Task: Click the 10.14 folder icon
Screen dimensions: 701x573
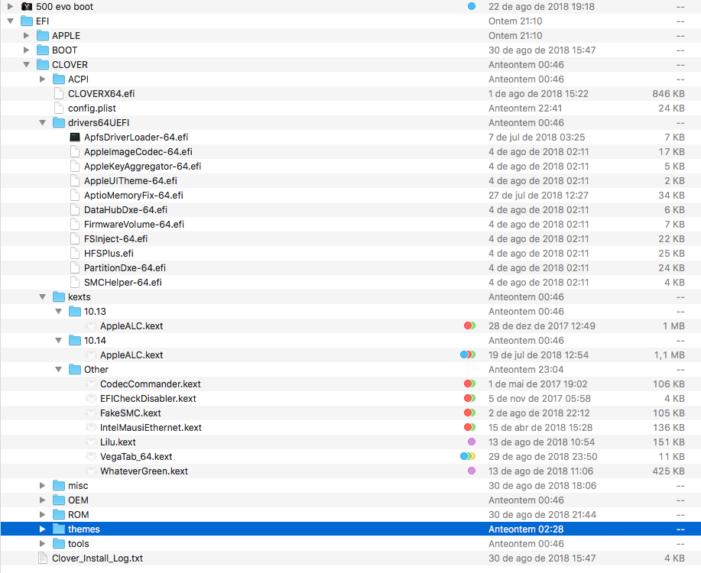Action: point(75,341)
